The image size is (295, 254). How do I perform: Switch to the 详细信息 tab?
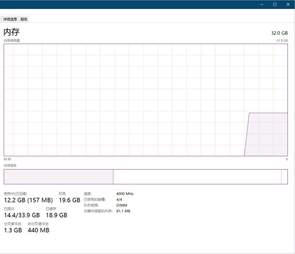(10, 19)
